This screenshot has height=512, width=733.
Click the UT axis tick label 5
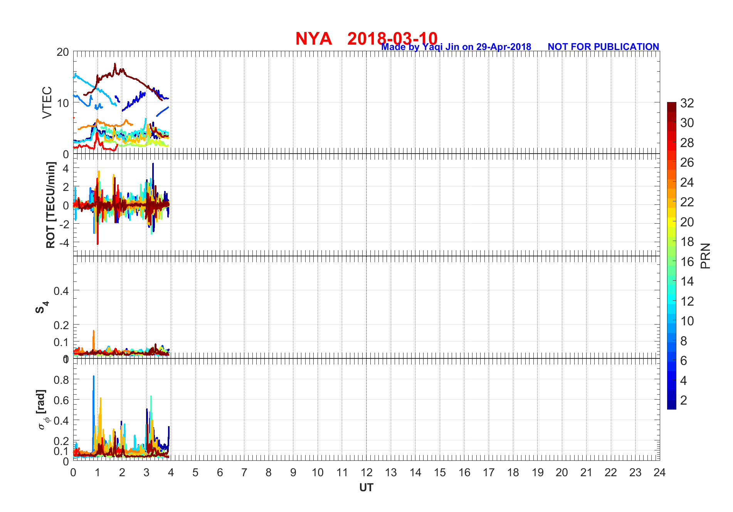(195, 472)
